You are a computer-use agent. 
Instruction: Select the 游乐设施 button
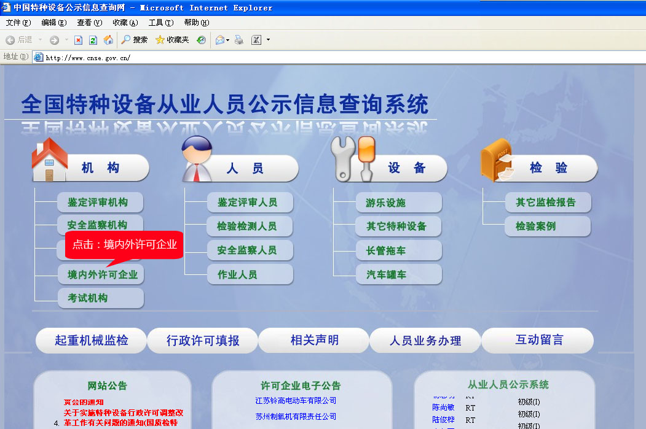click(386, 203)
